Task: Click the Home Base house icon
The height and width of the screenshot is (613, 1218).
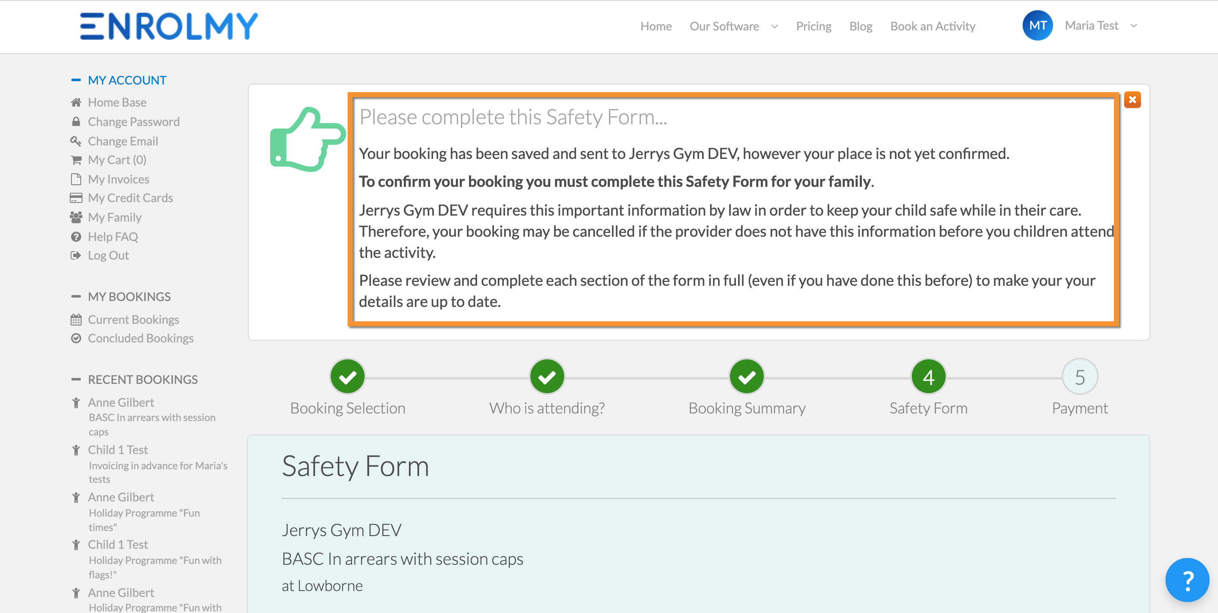Action: (76, 102)
